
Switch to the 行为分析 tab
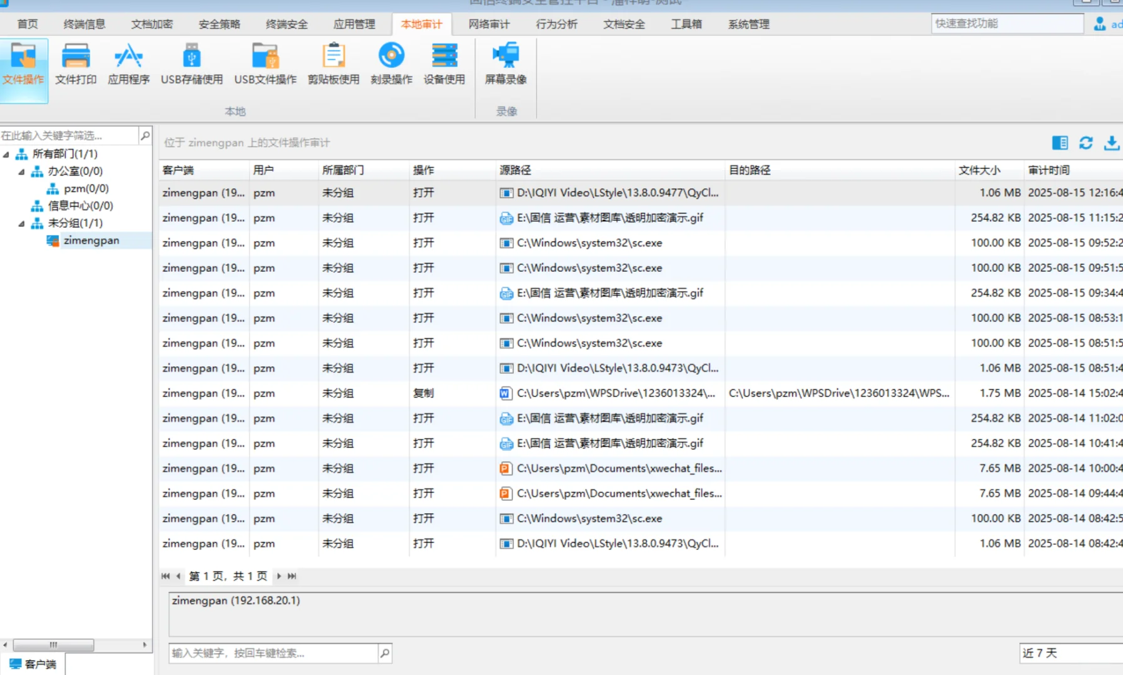pyautogui.click(x=557, y=24)
